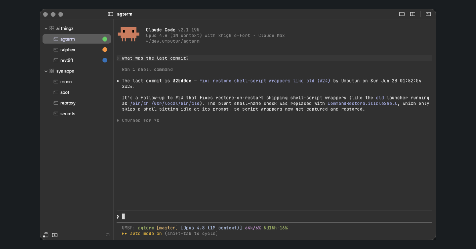The height and width of the screenshot is (249, 476).
Task: Click the prompt input line with cursor
Action: pos(274,217)
